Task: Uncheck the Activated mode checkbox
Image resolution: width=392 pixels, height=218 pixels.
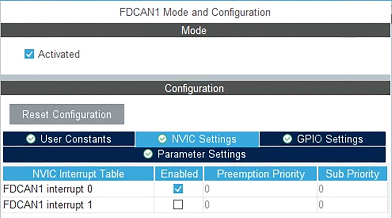Action: click(x=29, y=54)
